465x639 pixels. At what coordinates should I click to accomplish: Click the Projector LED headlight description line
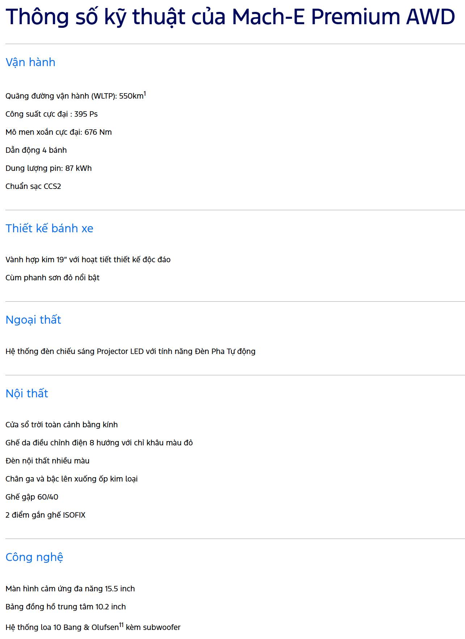point(130,351)
